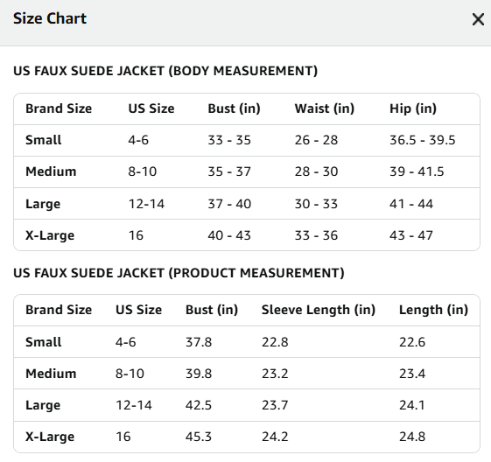Click the Large row in body measurements
The width and height of the screenshot is (491, 462).
point(247,204)
